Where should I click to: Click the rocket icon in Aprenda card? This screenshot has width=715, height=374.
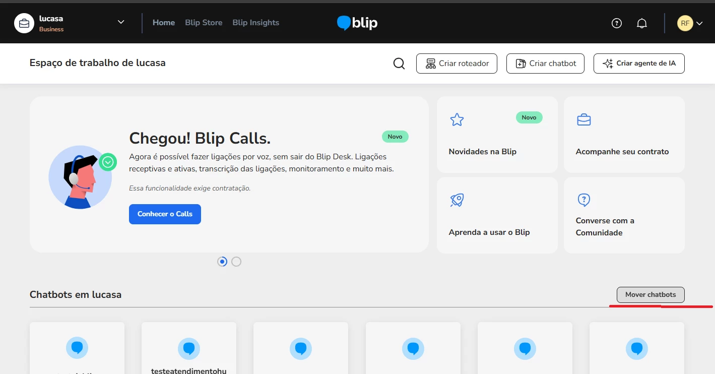point(457,200)
